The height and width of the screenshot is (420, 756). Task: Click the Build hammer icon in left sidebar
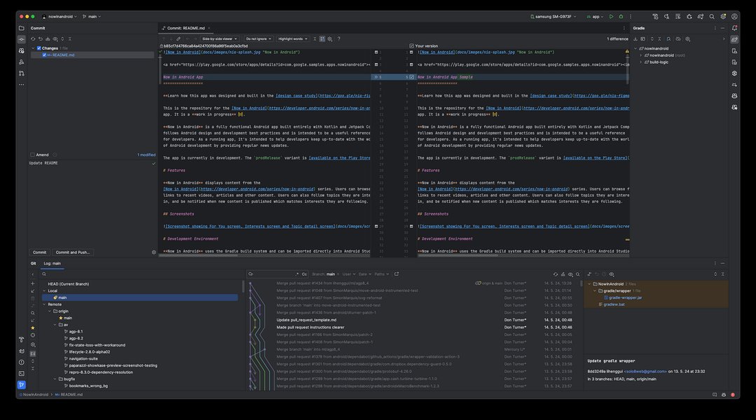click(x=21, y=339)
